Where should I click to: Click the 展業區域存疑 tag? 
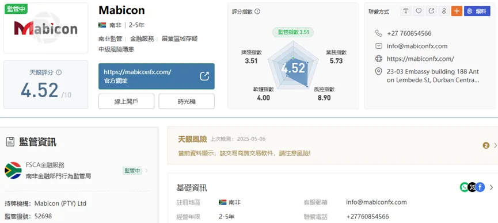click(x=180, y=39)
